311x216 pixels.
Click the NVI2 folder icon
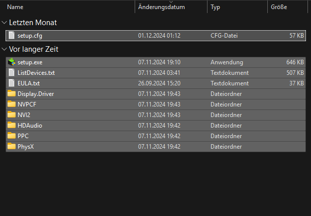point(12,115)
